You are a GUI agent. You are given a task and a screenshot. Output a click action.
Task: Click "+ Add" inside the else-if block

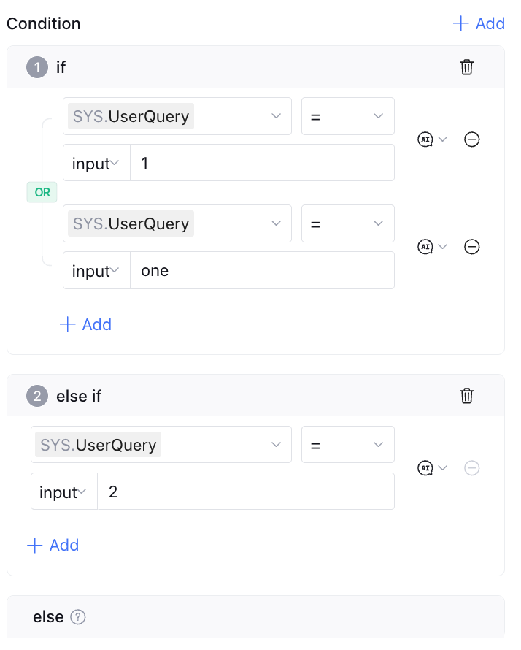(53, 545)
